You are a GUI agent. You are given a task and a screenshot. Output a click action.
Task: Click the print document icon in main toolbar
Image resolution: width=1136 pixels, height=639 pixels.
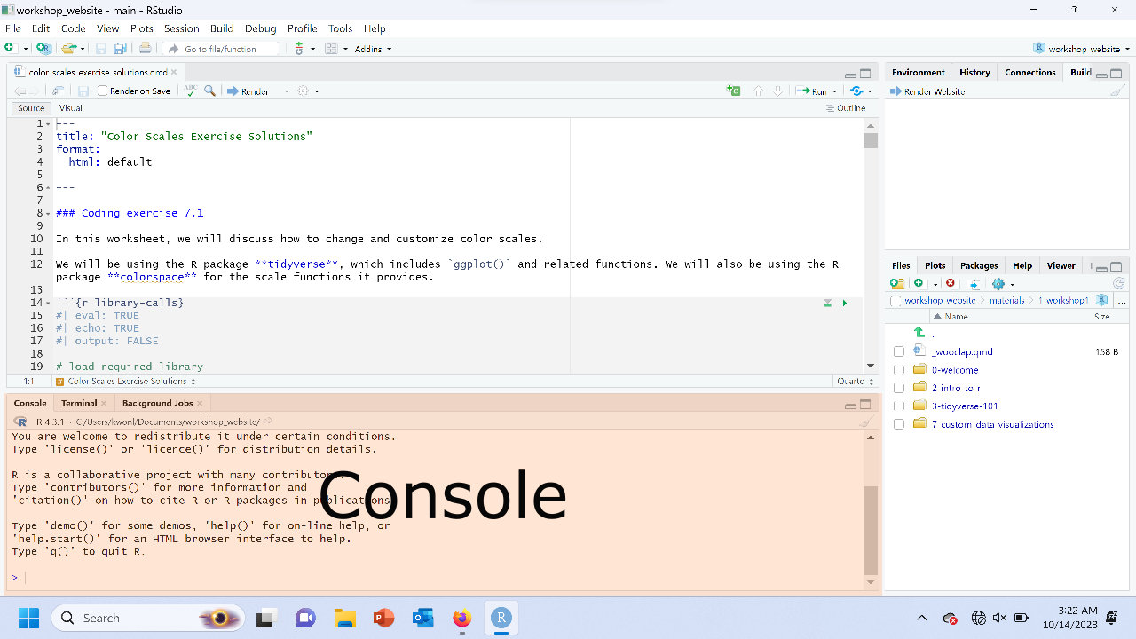pyautogui.click(x=145, y=49)
